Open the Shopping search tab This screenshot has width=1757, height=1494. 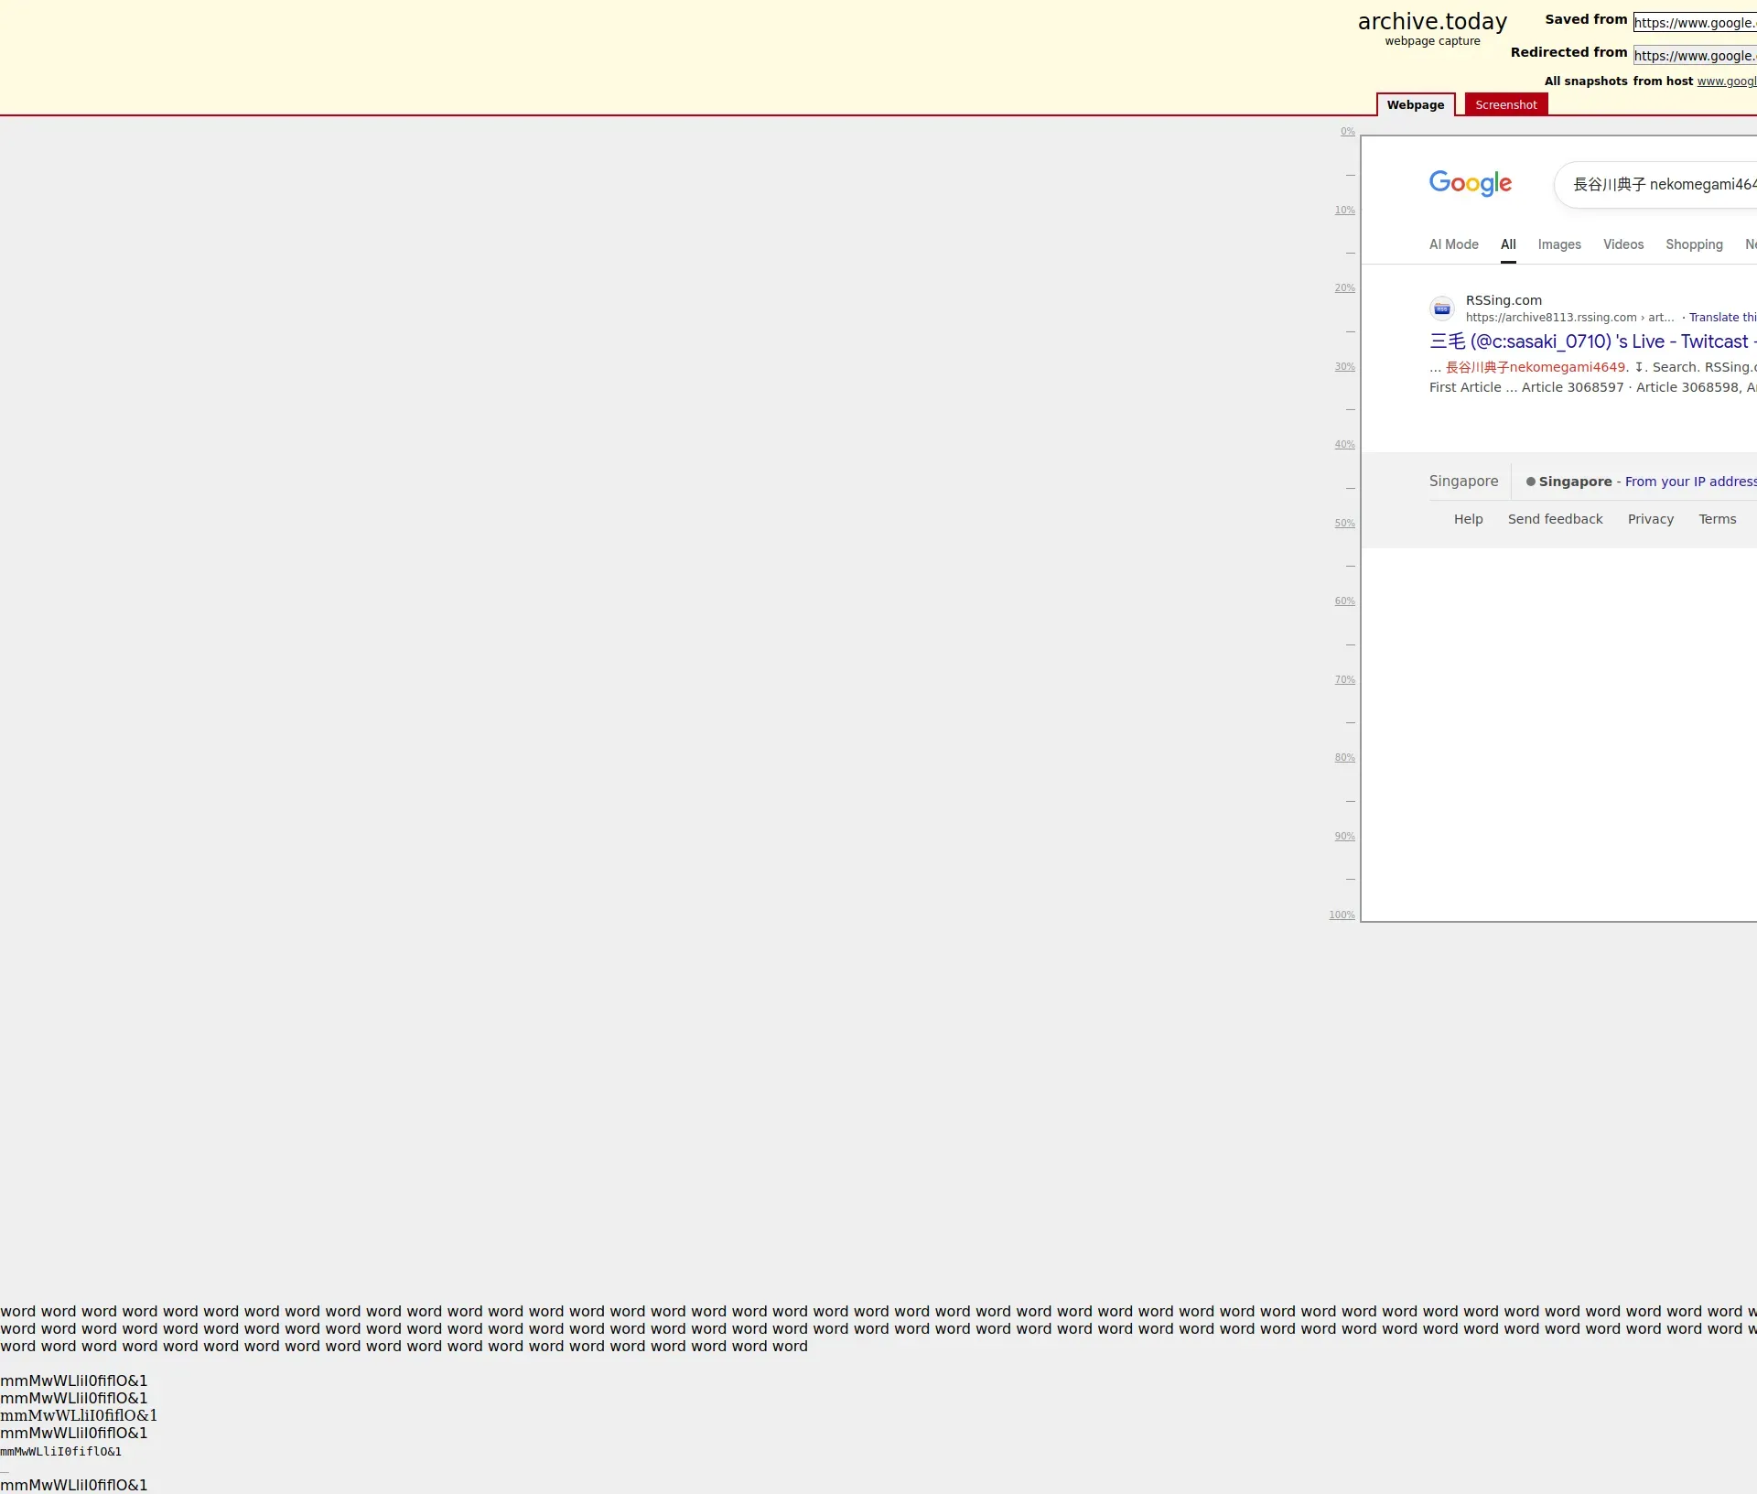[1693, 244]
